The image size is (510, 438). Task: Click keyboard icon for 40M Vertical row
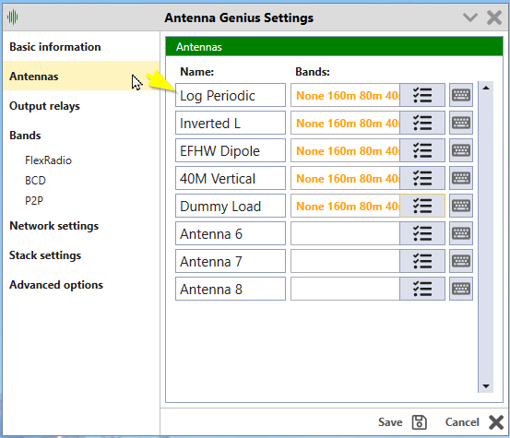point(461,178)
